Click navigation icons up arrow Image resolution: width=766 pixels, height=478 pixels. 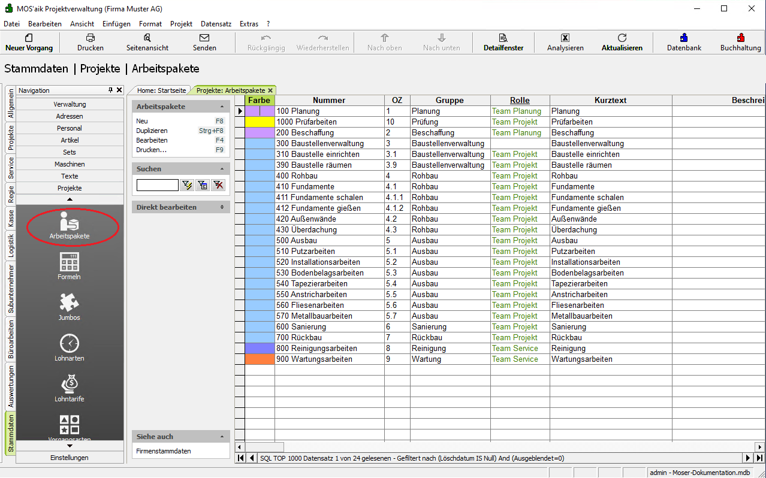click(x=70, y=199)
